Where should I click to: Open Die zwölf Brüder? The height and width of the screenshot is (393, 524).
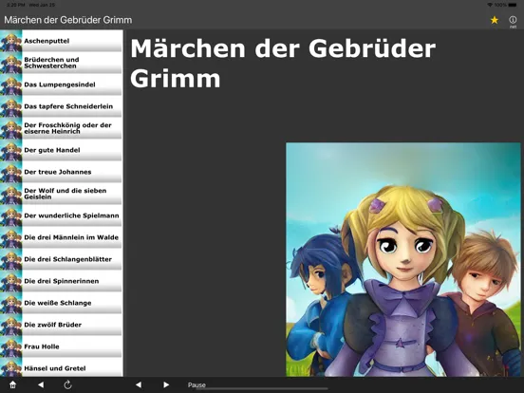[x=62, y=325]
